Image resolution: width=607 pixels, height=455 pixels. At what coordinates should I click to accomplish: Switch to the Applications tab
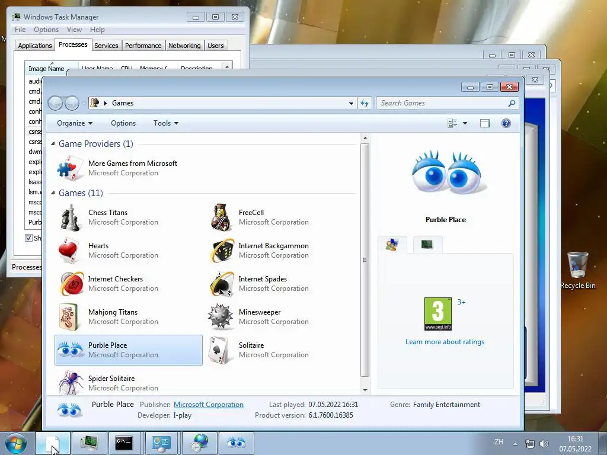coord(35,46)
